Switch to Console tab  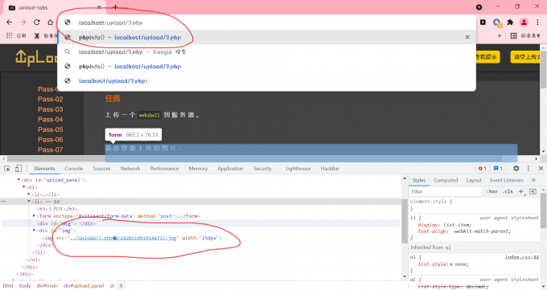74,169
